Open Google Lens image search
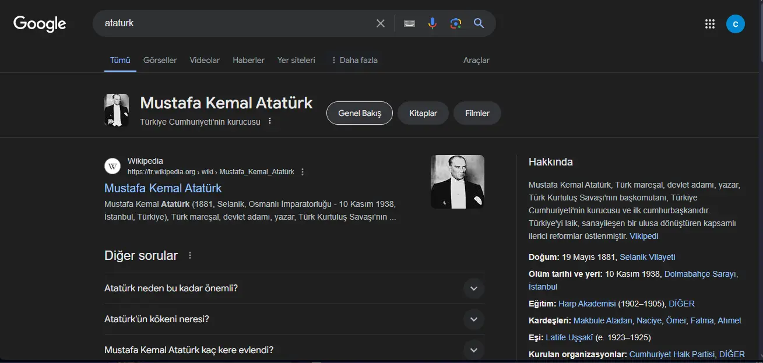This screenshot has height=363, width=763. click(x=456, y=23)
